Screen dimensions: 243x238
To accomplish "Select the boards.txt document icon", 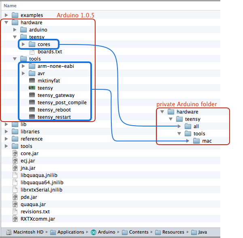I will coord(32,51).
